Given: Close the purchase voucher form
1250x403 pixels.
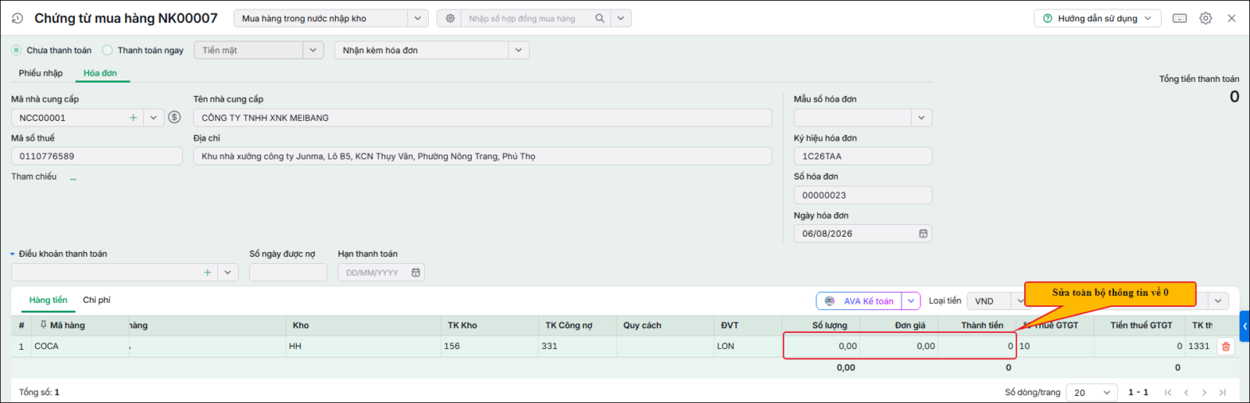Looking at the screenshot, I should coord(1231,18).
